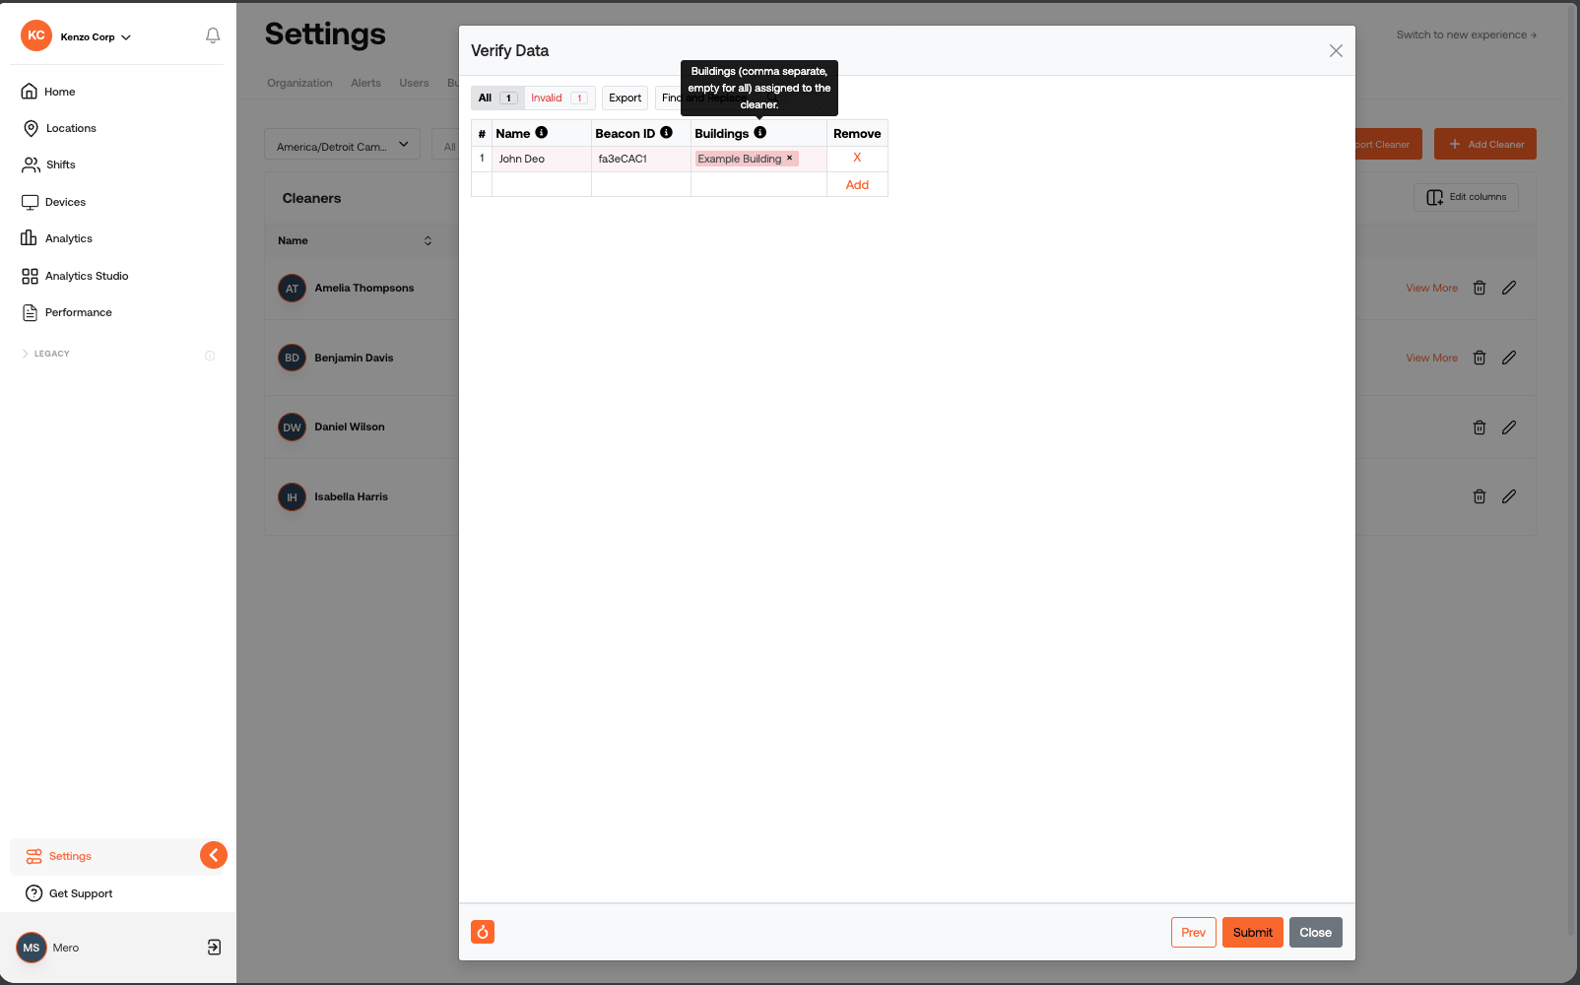
Task: Edit the John Deo name cell
Action: click(x=542, y=159)
